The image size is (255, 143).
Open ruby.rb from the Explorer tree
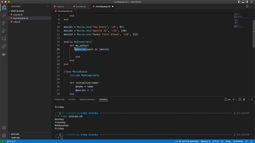(17, 22)
